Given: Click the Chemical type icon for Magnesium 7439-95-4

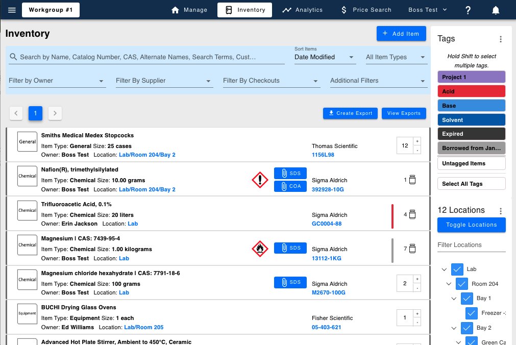Looking at the screenshot, I should pyautogui.click(x=28, y=245).
